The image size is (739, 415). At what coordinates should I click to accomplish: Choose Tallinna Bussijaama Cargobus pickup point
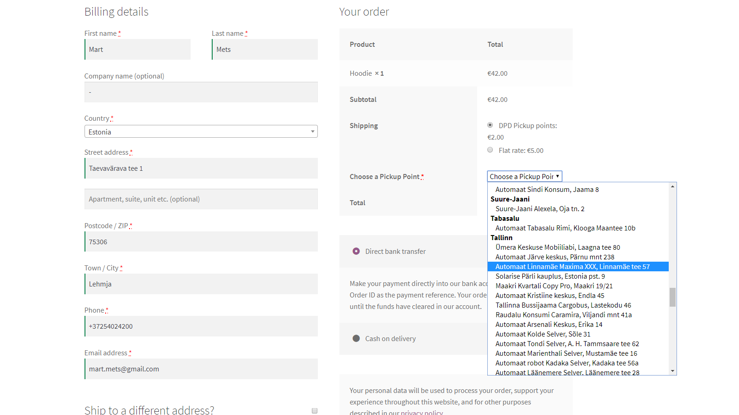tap(563, 305)
